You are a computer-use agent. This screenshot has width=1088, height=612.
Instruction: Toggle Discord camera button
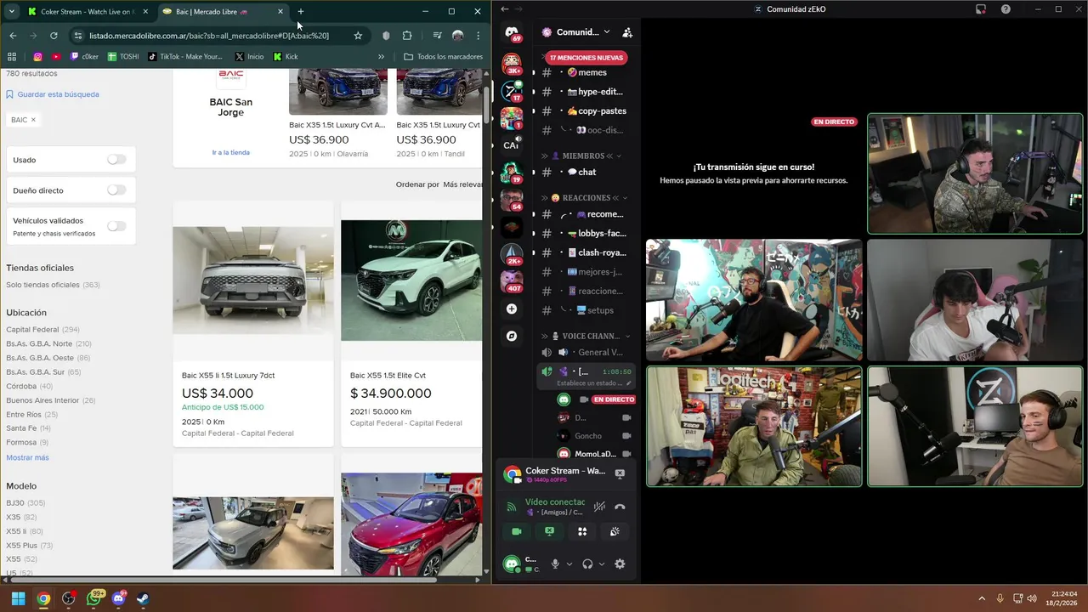click(516, 531)
